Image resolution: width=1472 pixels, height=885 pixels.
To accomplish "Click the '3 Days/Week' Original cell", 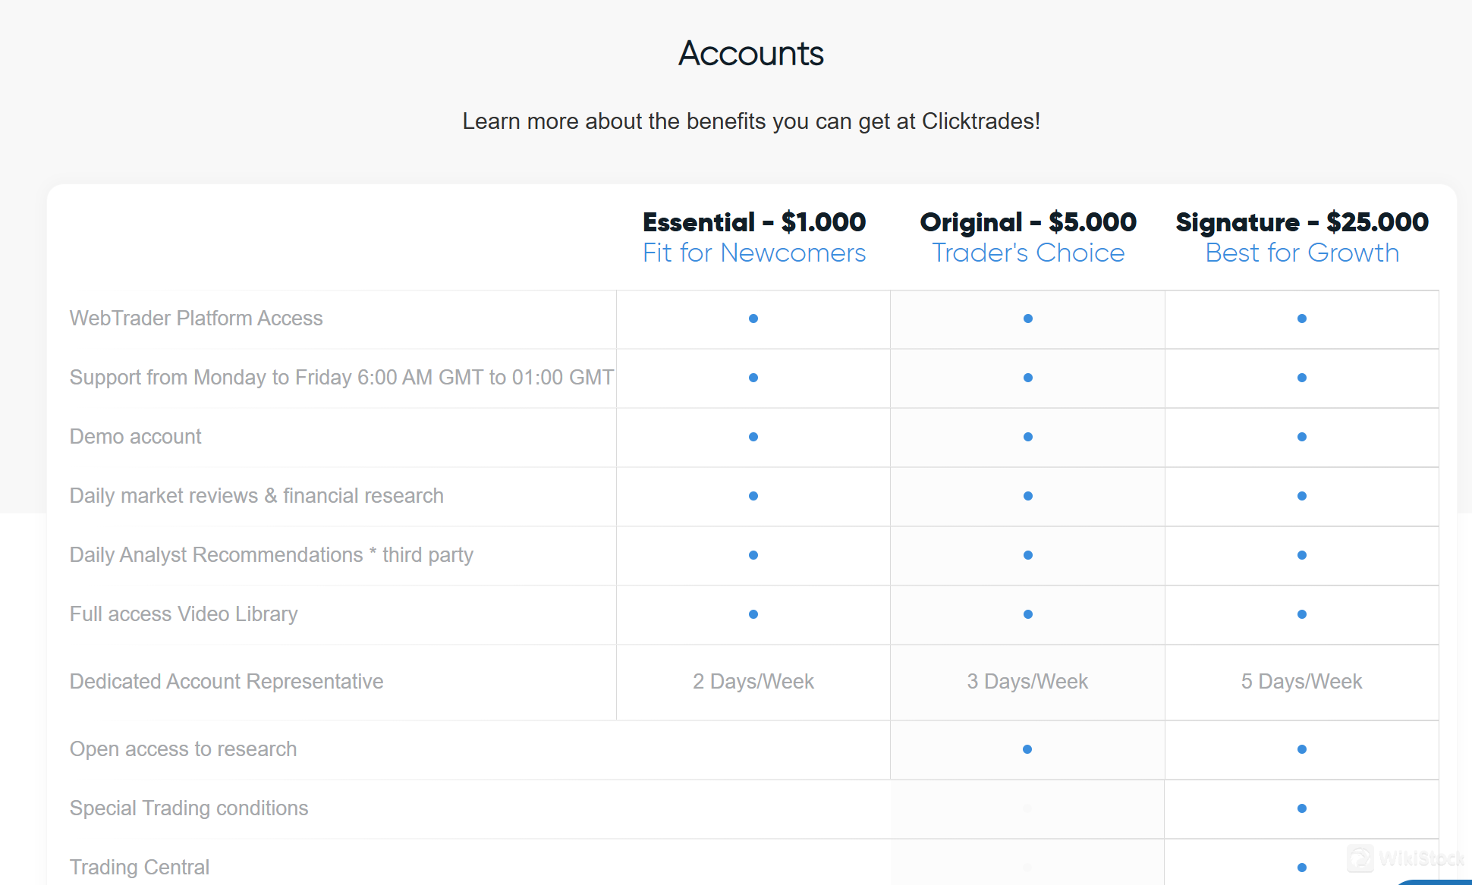I will pos(1027,682).
